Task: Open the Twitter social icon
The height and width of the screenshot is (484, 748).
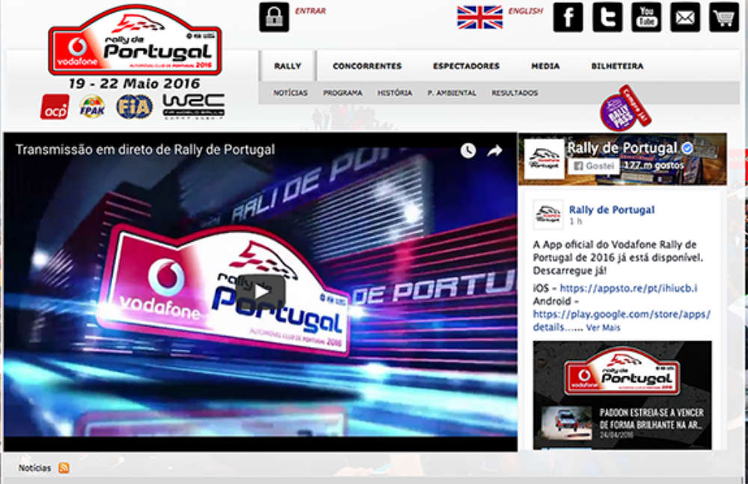Action: (607, 17)
